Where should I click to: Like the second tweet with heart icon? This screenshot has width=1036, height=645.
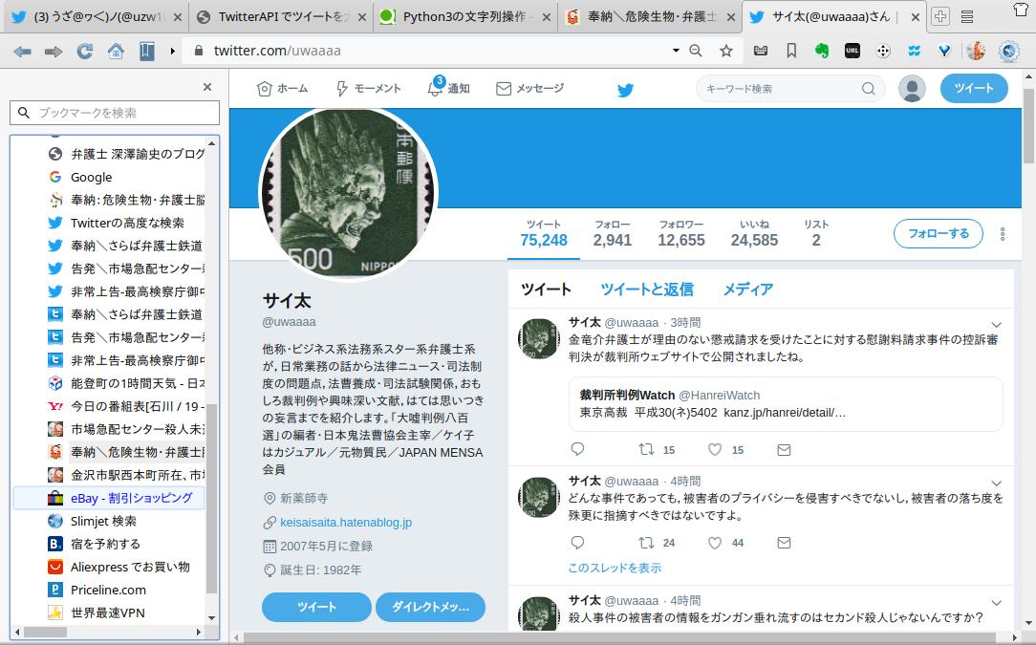(x=715, y=543)
